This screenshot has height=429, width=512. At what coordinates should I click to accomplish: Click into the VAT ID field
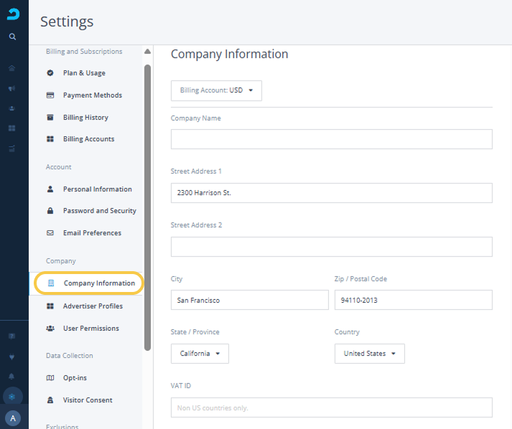[x=331, y=407]
